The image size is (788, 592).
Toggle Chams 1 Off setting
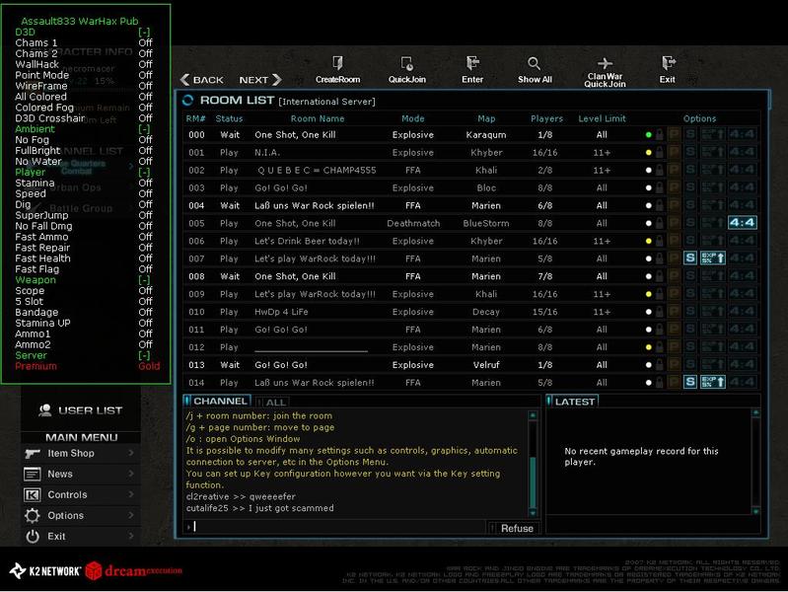[x=145, y=42]
